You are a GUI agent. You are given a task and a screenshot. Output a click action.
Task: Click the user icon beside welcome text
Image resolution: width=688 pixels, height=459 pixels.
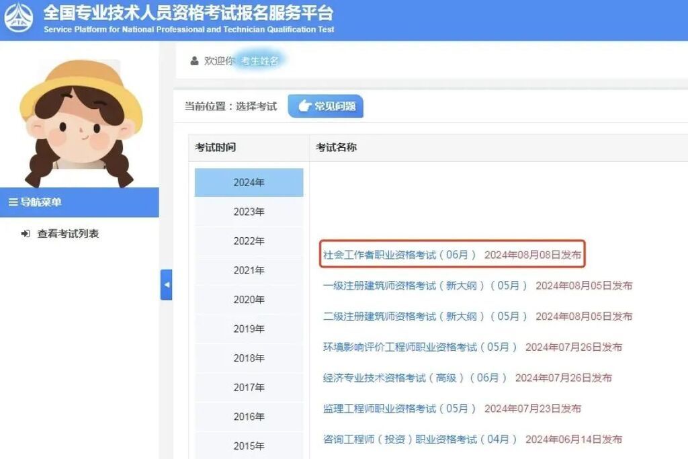[194, 61]
